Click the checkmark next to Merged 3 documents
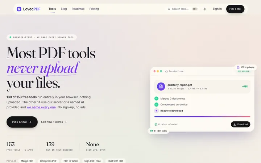 [x=156, y=99]
